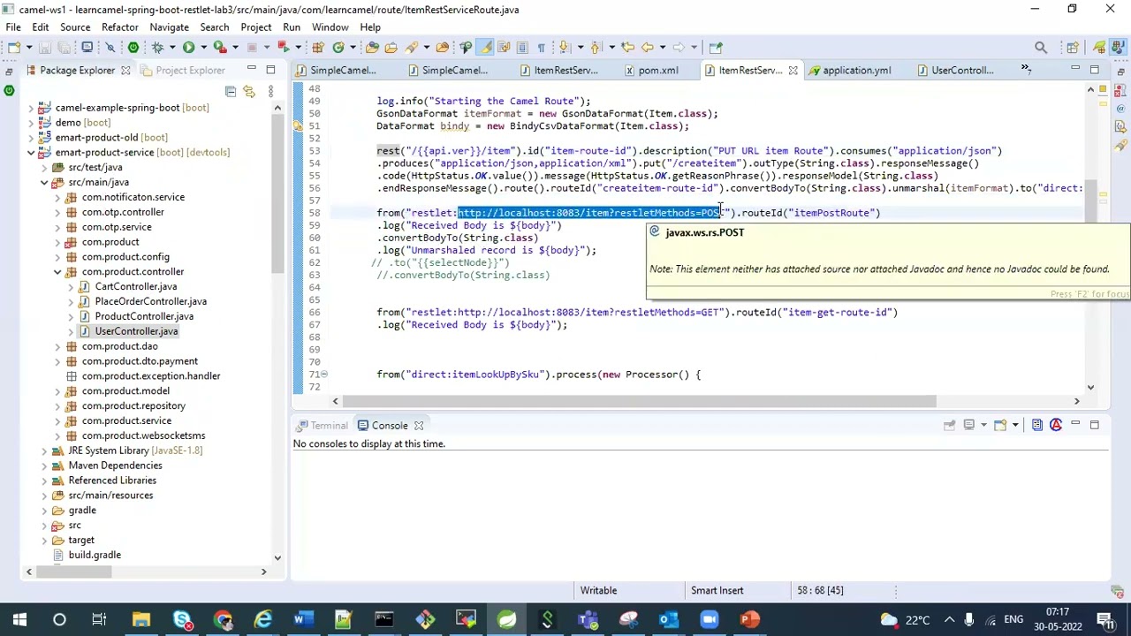Open the Back history dropdown arrow
Image resolution: width=1131 pixels, height=636 pixels.
pos(663,47)
